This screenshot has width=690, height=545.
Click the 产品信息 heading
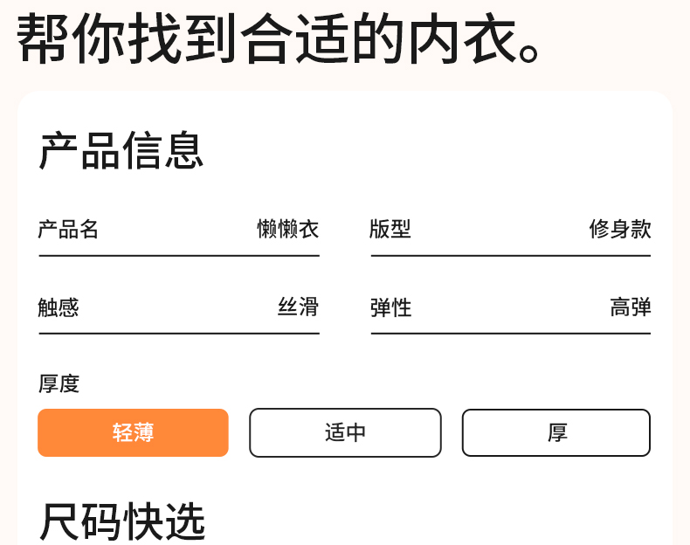point(121,150)
